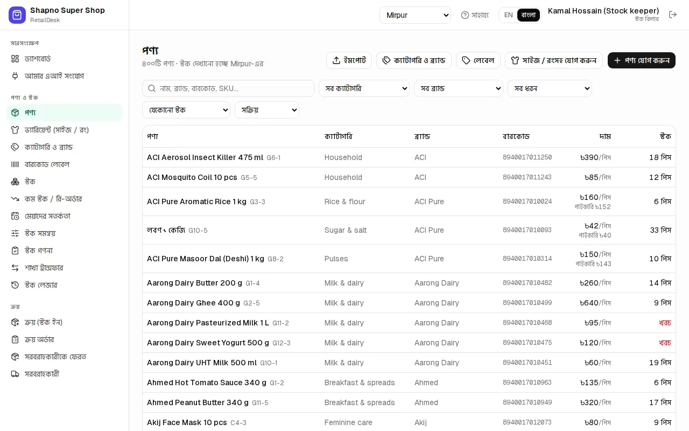Click the খরচ status for Aarong Dairy Sweet Yogurt
Screen dimensions: 689x431
[x=665, y=343]
